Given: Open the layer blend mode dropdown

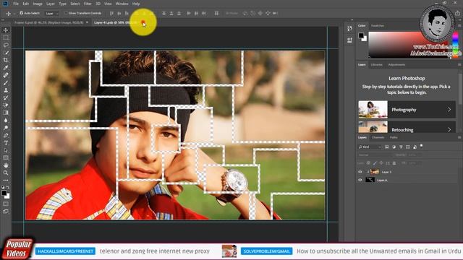Looking at the screenshot, I should [375, 155].
